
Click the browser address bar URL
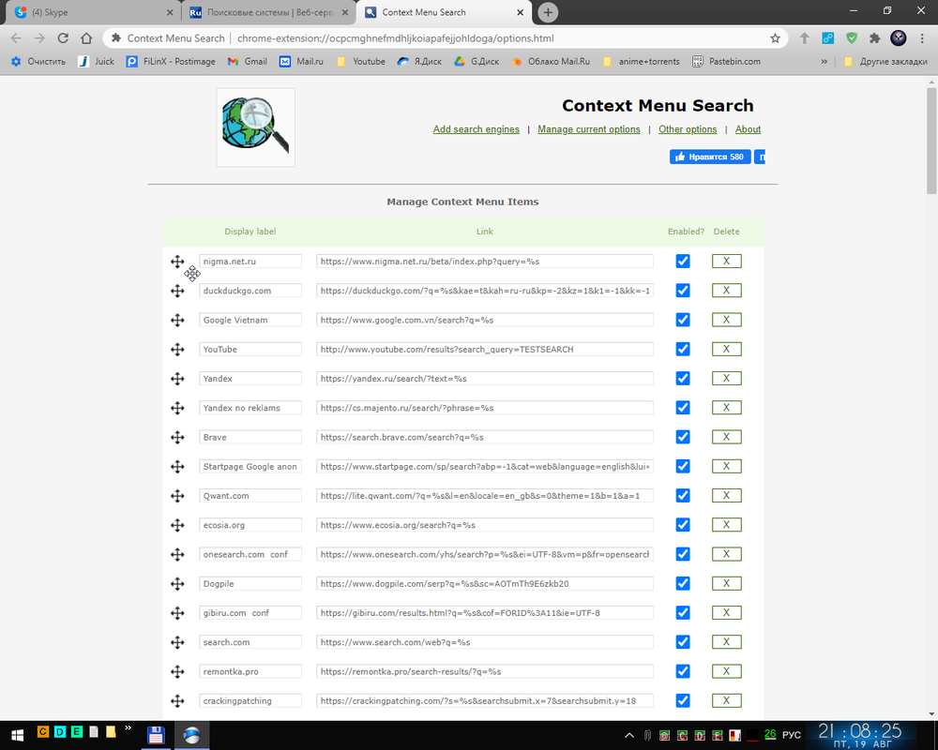coord(396,38)
